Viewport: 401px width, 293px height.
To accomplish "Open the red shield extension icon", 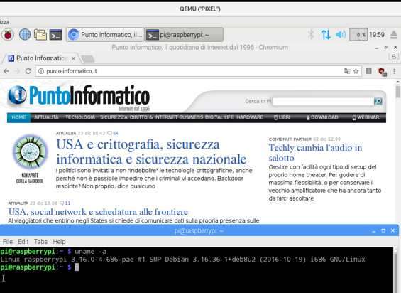I will (x=383, y=72).
